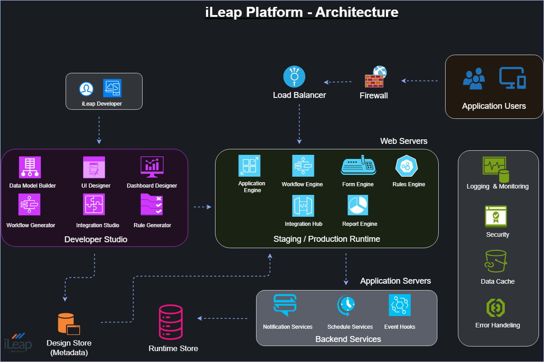Image resolution: width=544 pixels, height=362 pixels.
Task: Click the Integration Studio puzzle icon
Action: [x=94, y=204]
